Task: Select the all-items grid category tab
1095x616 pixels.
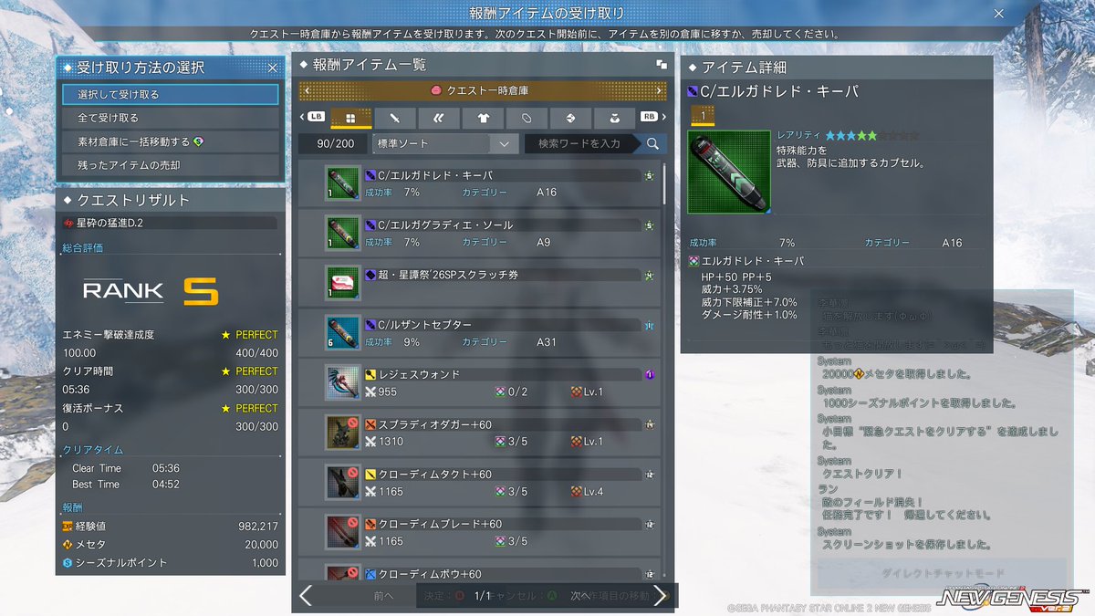Action: tap(351, 118)
